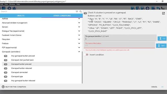Viewport: 167px width, 94px height.
Task: Click the undo arrow in toolbar
Action: click(x=158, y=8)
